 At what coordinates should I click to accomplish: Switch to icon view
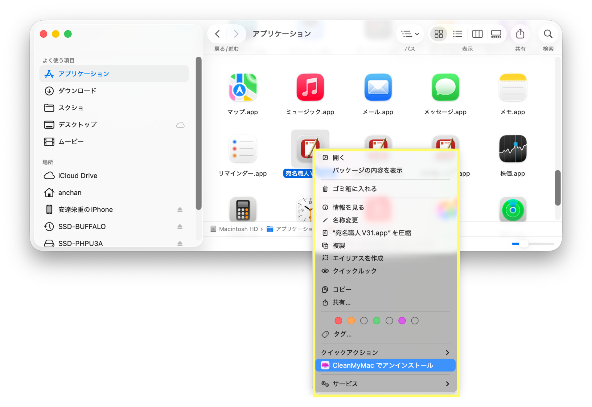pyautogui.click(x=438, y=34)
